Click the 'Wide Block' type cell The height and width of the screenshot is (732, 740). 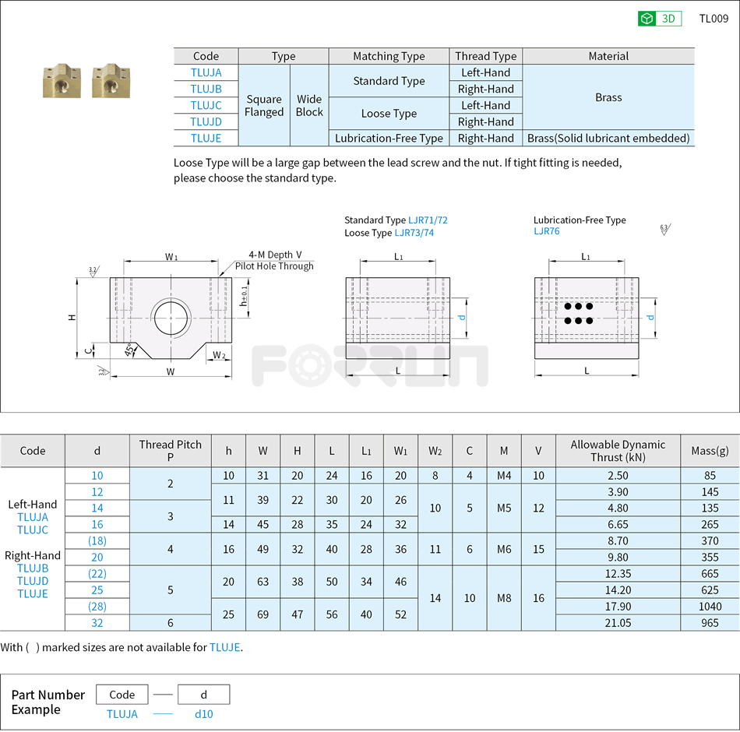309,106
